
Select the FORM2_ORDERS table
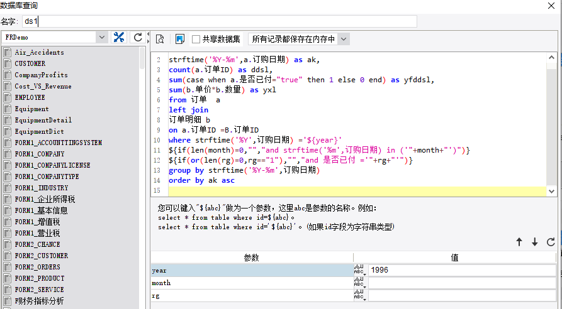click(37, 267)
